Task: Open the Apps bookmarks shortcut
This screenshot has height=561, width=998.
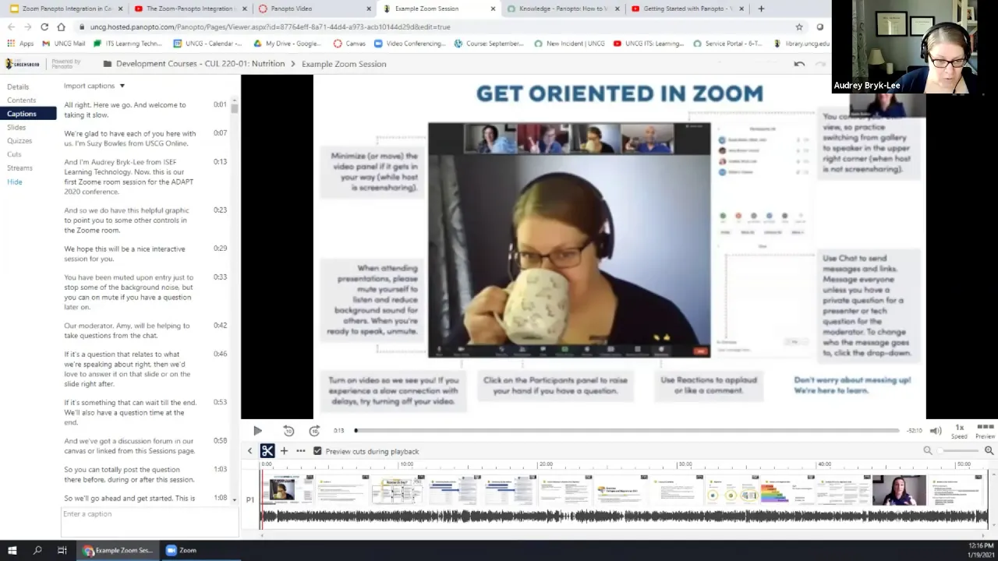Action: 21,44
